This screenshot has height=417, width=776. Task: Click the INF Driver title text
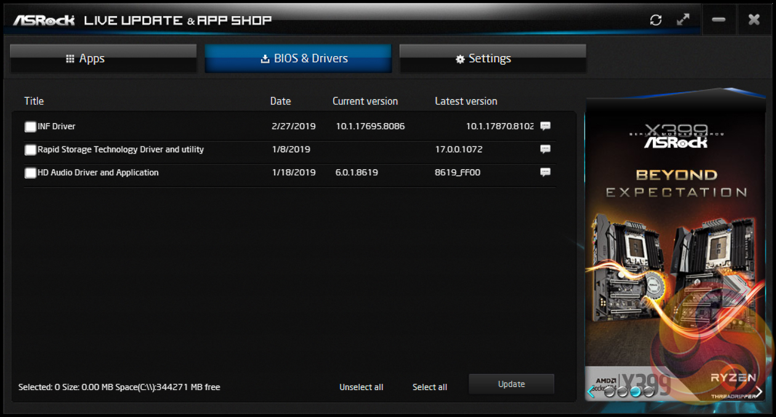[57, 126]
